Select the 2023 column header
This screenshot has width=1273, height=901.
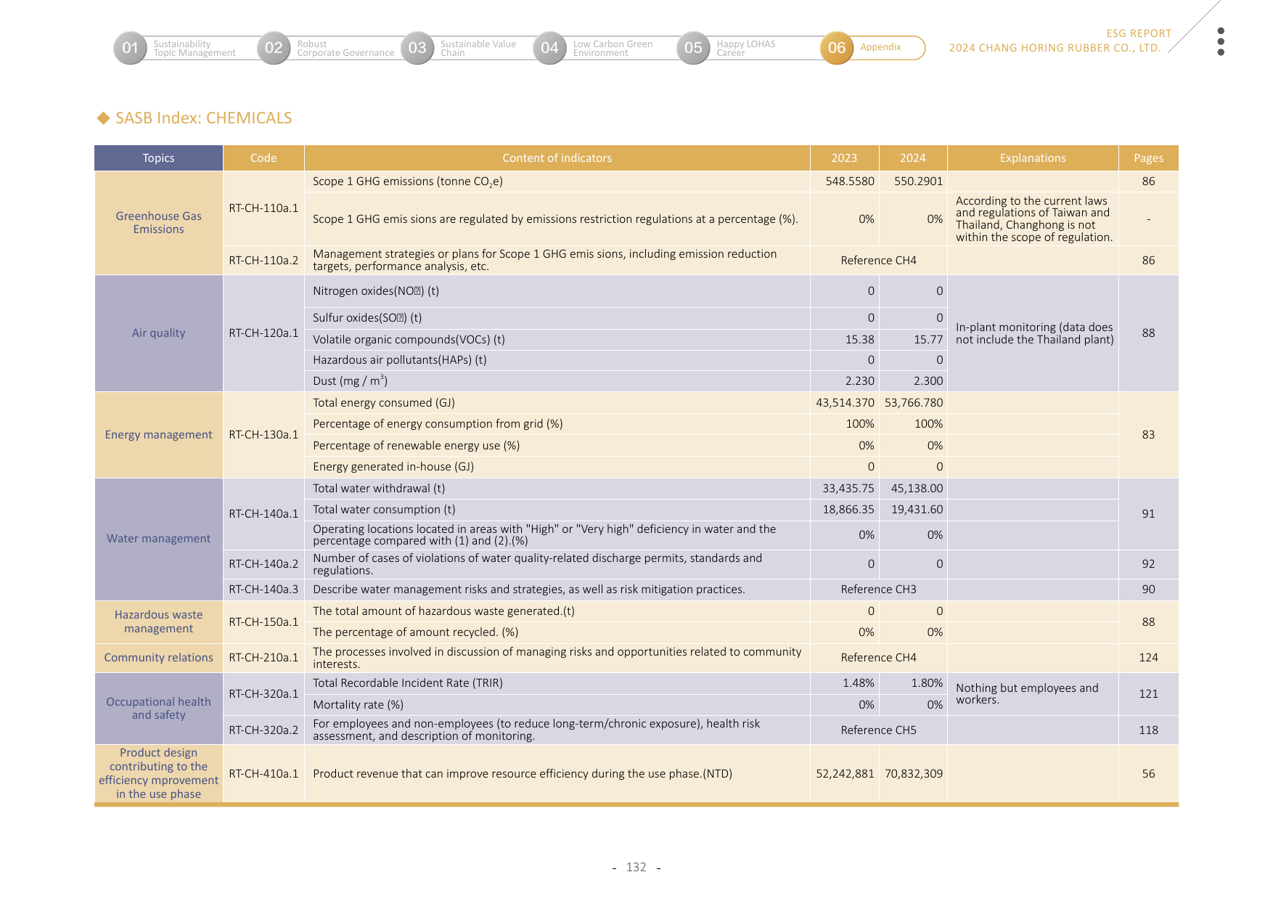(x=844, y=158)
